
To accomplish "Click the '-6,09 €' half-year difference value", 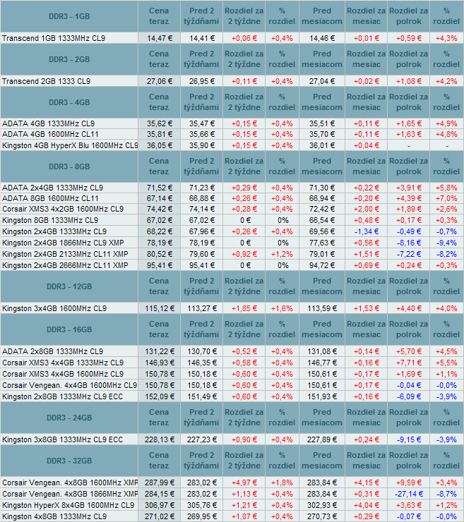I will tap(409, 397).
